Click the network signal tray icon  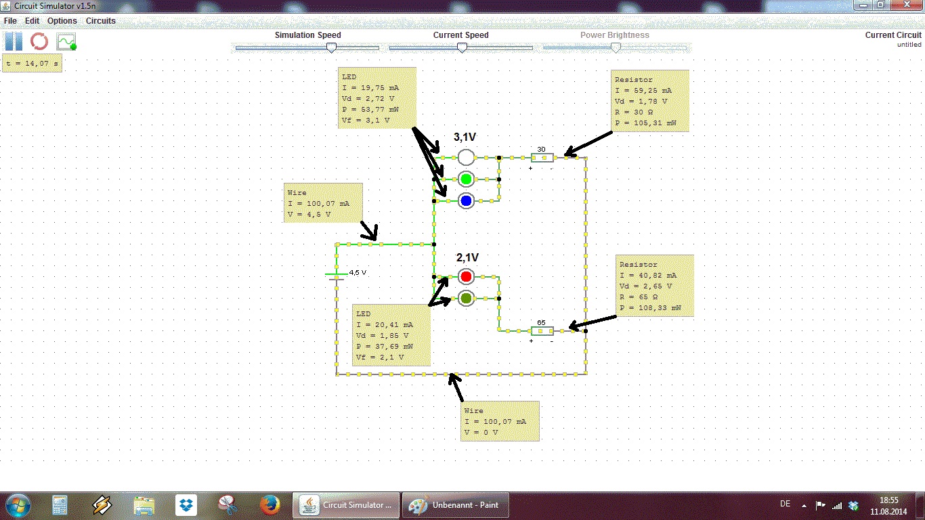coord(837,505)
